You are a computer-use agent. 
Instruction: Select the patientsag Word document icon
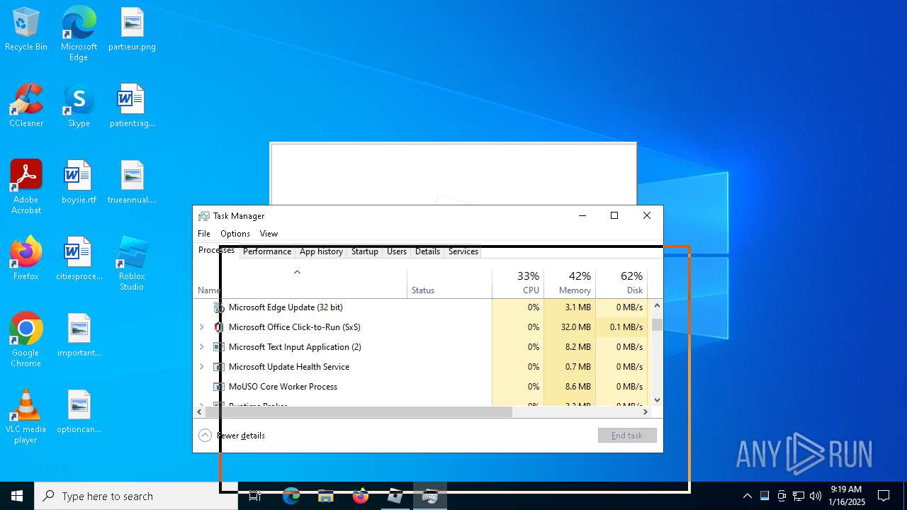point(132,106)
